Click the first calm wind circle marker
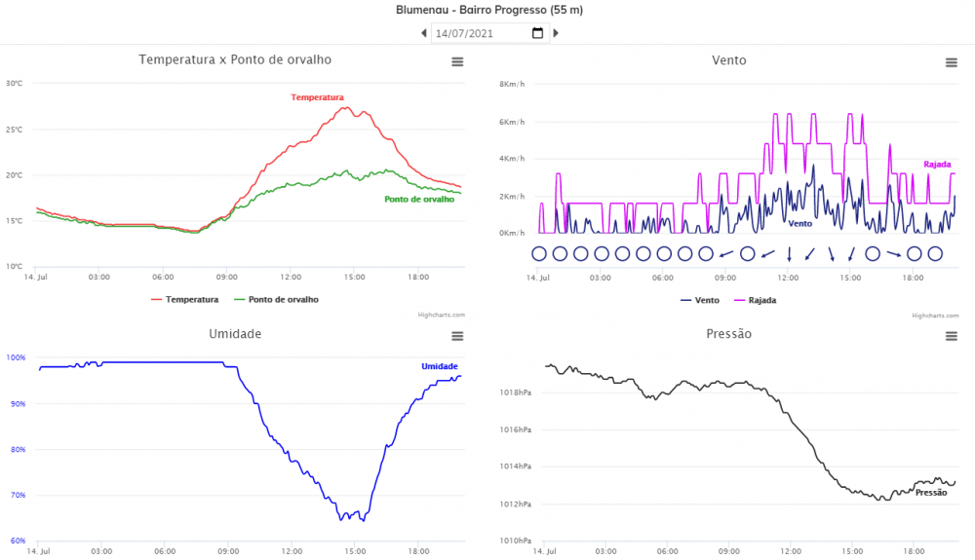 point(539,254)
